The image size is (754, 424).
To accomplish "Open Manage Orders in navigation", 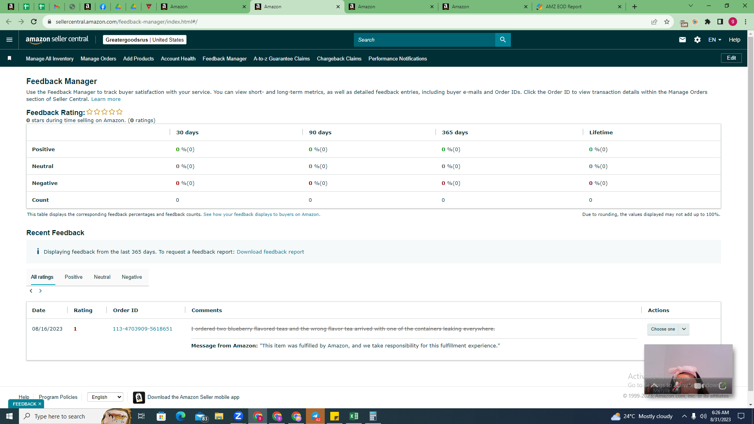I will point(98,58).
